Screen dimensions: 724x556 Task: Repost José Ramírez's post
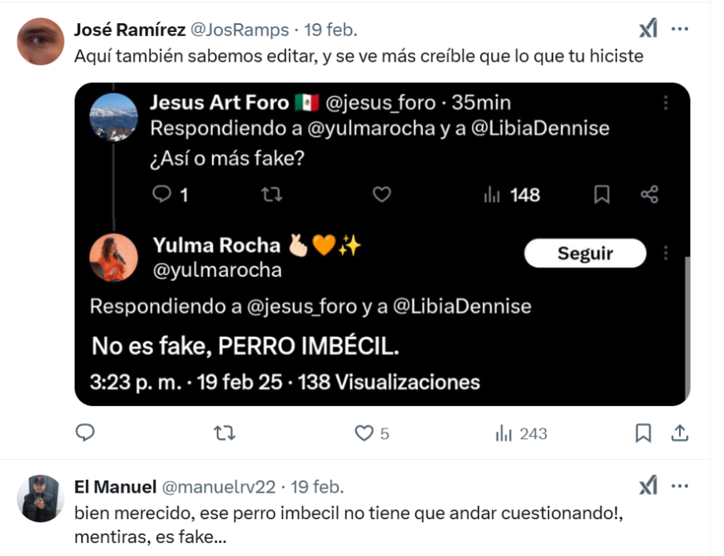click(x=225, y=433)
